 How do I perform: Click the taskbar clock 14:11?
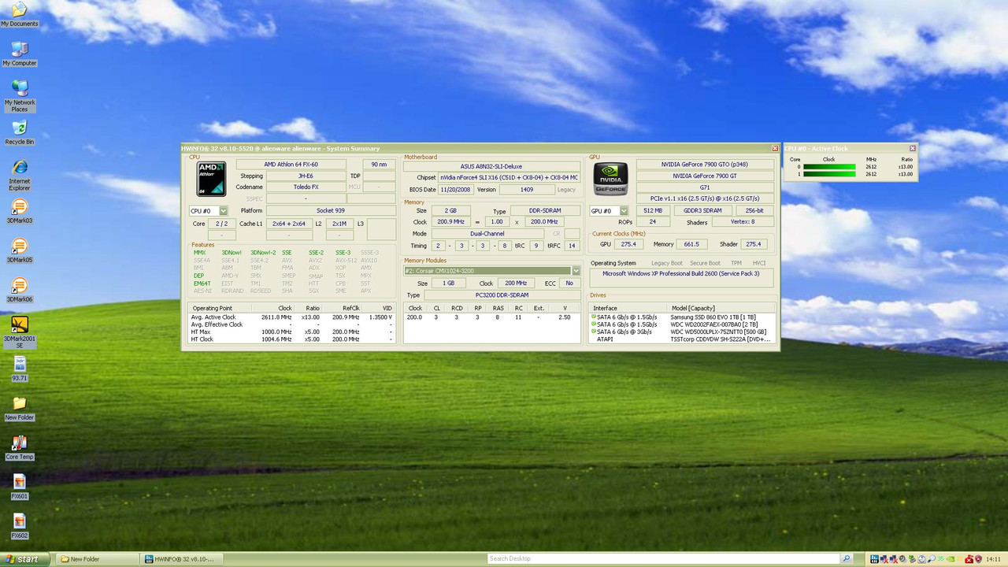tap(993, 559)
